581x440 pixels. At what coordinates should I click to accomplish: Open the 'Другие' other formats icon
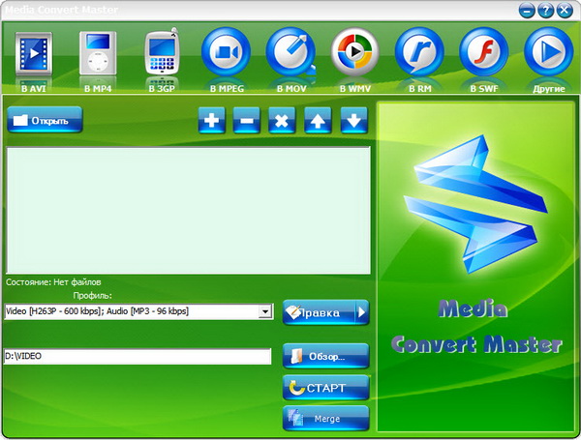(549, 52)
